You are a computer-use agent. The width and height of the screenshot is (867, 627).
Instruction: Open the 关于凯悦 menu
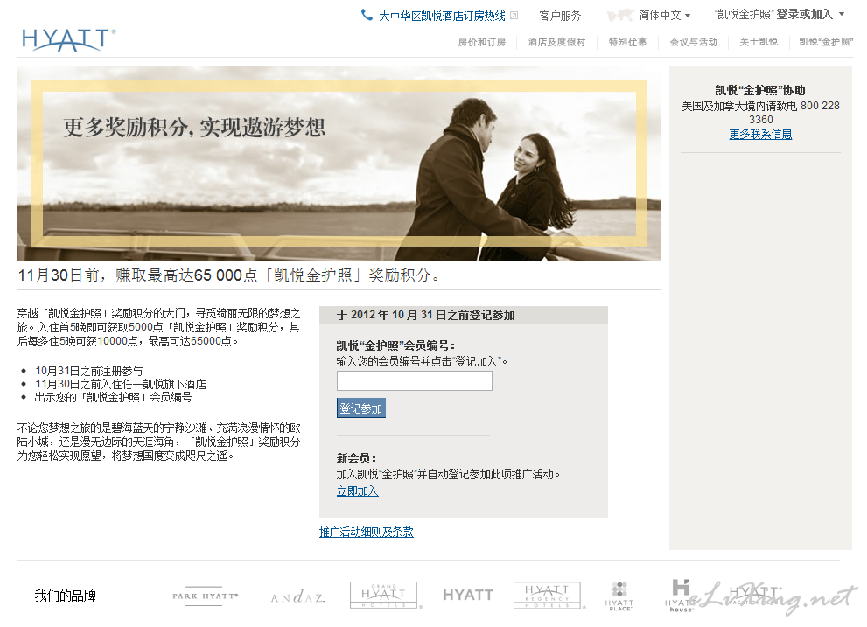point(759,42)
